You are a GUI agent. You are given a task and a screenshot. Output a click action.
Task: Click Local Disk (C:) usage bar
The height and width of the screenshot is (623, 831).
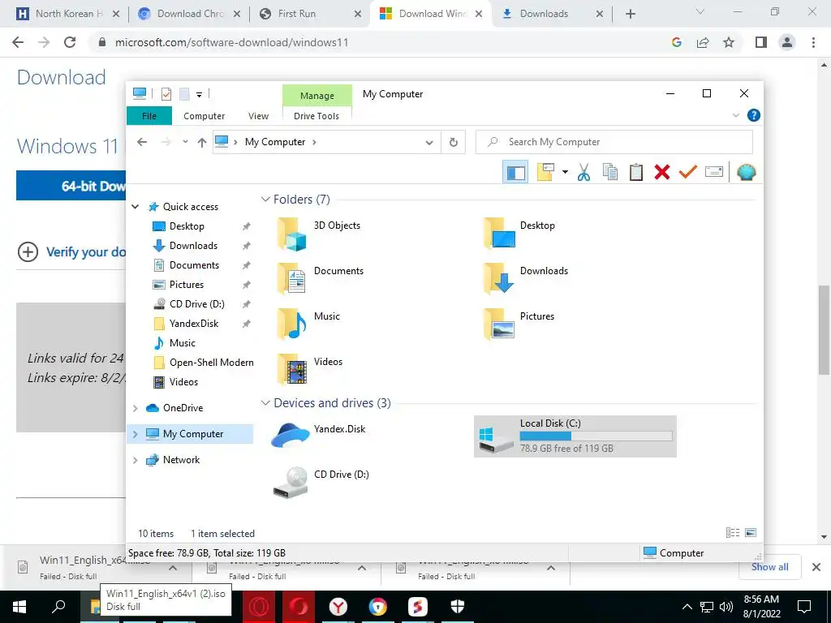coord(596,436)
